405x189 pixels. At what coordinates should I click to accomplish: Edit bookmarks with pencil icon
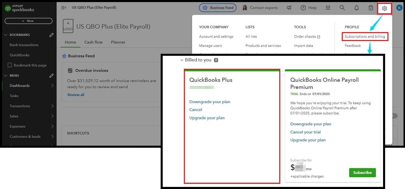point(51,35)
